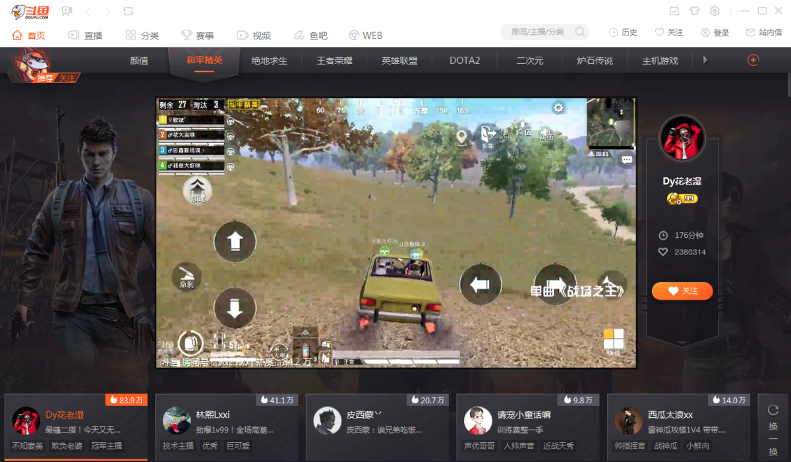Screen dimensions: 791x462
Task: Click the Dy花老湿 name in side panel
Action: point(682,181)
